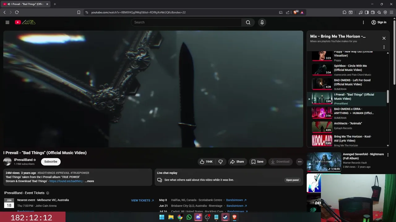Click the Event Tickets info icon
Image resolution: width=396 pixels, height=222 pixels.
click(48, 193)
